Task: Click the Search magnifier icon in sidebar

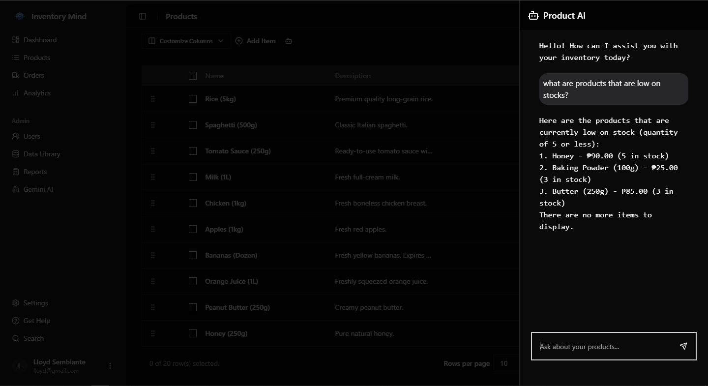Action: [x=16, y=338]
